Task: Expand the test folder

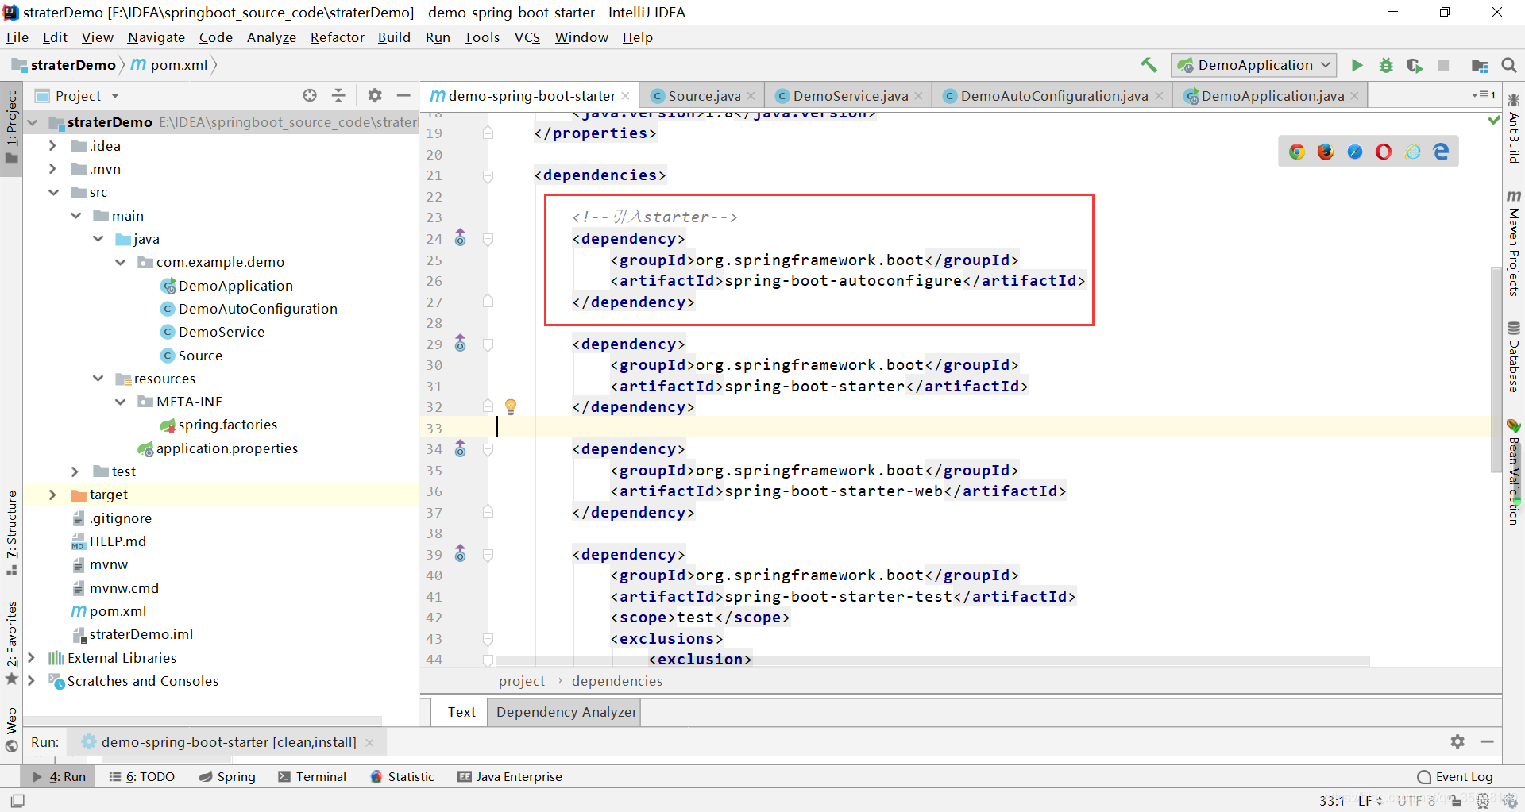Action: [x=75, y=471]
